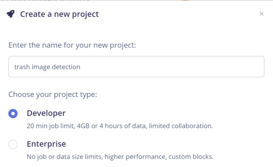Click 'Enter the name for your new project' label

click(x=72, y=45)
